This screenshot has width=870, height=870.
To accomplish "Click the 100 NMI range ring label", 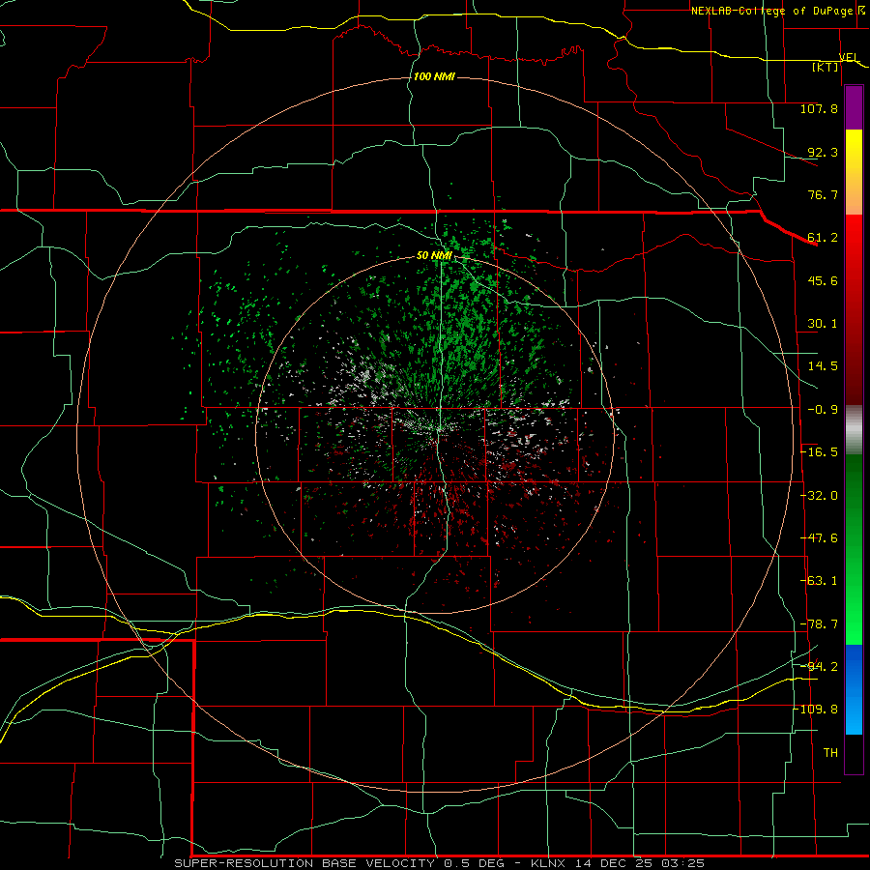I will coord(434,76).
